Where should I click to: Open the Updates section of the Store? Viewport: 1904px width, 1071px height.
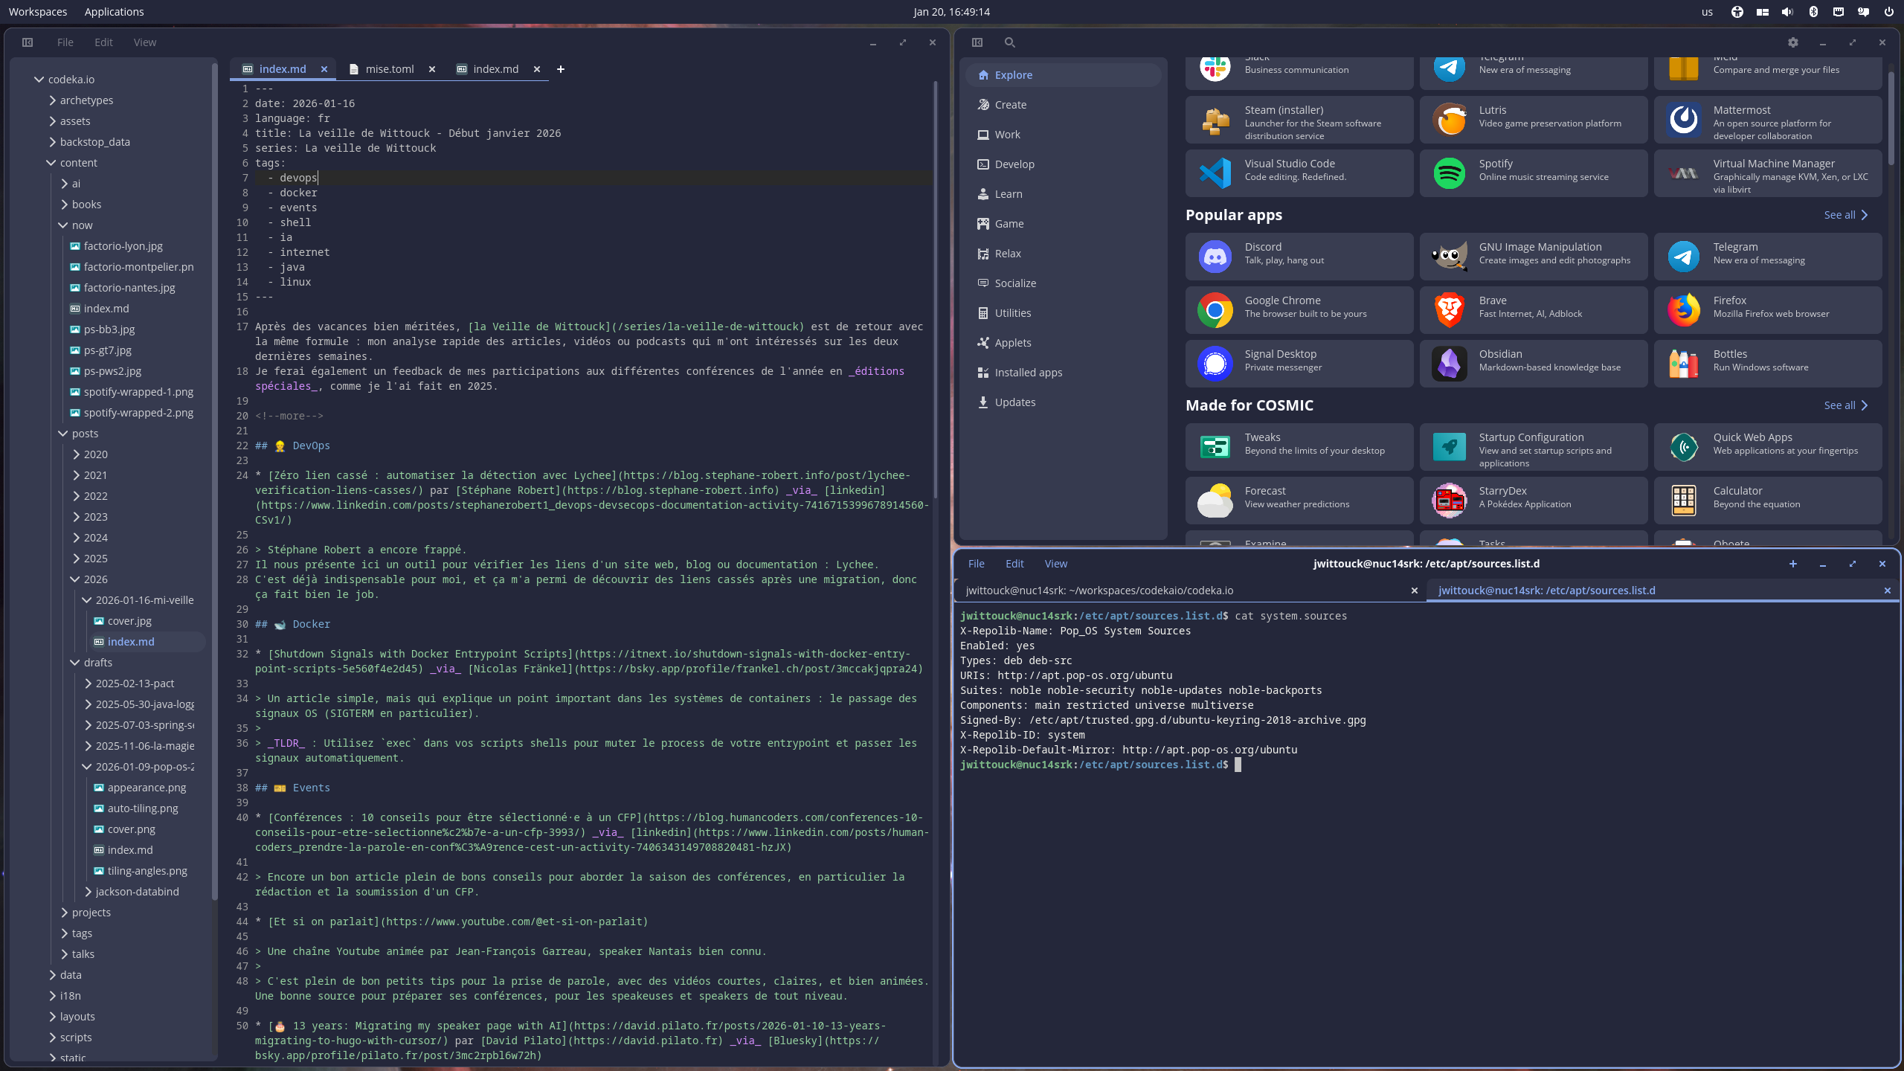tap(1014, 402)
